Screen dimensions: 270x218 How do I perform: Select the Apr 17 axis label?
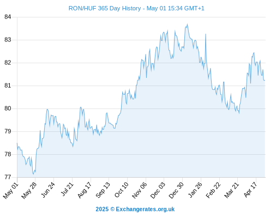tap(250, 190)
